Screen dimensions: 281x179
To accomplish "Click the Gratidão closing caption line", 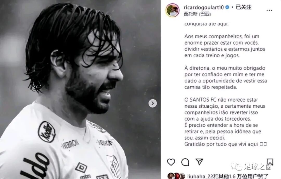I will pyautogui.click(x=226, y=144).
